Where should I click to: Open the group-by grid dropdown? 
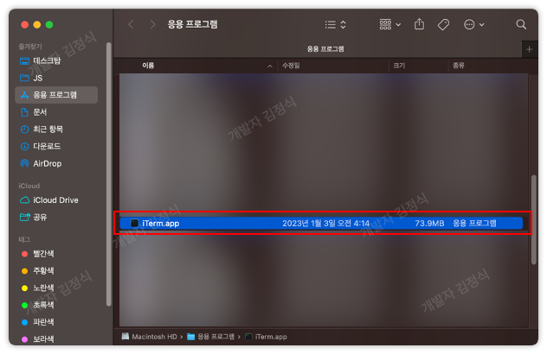pos(390,24)
